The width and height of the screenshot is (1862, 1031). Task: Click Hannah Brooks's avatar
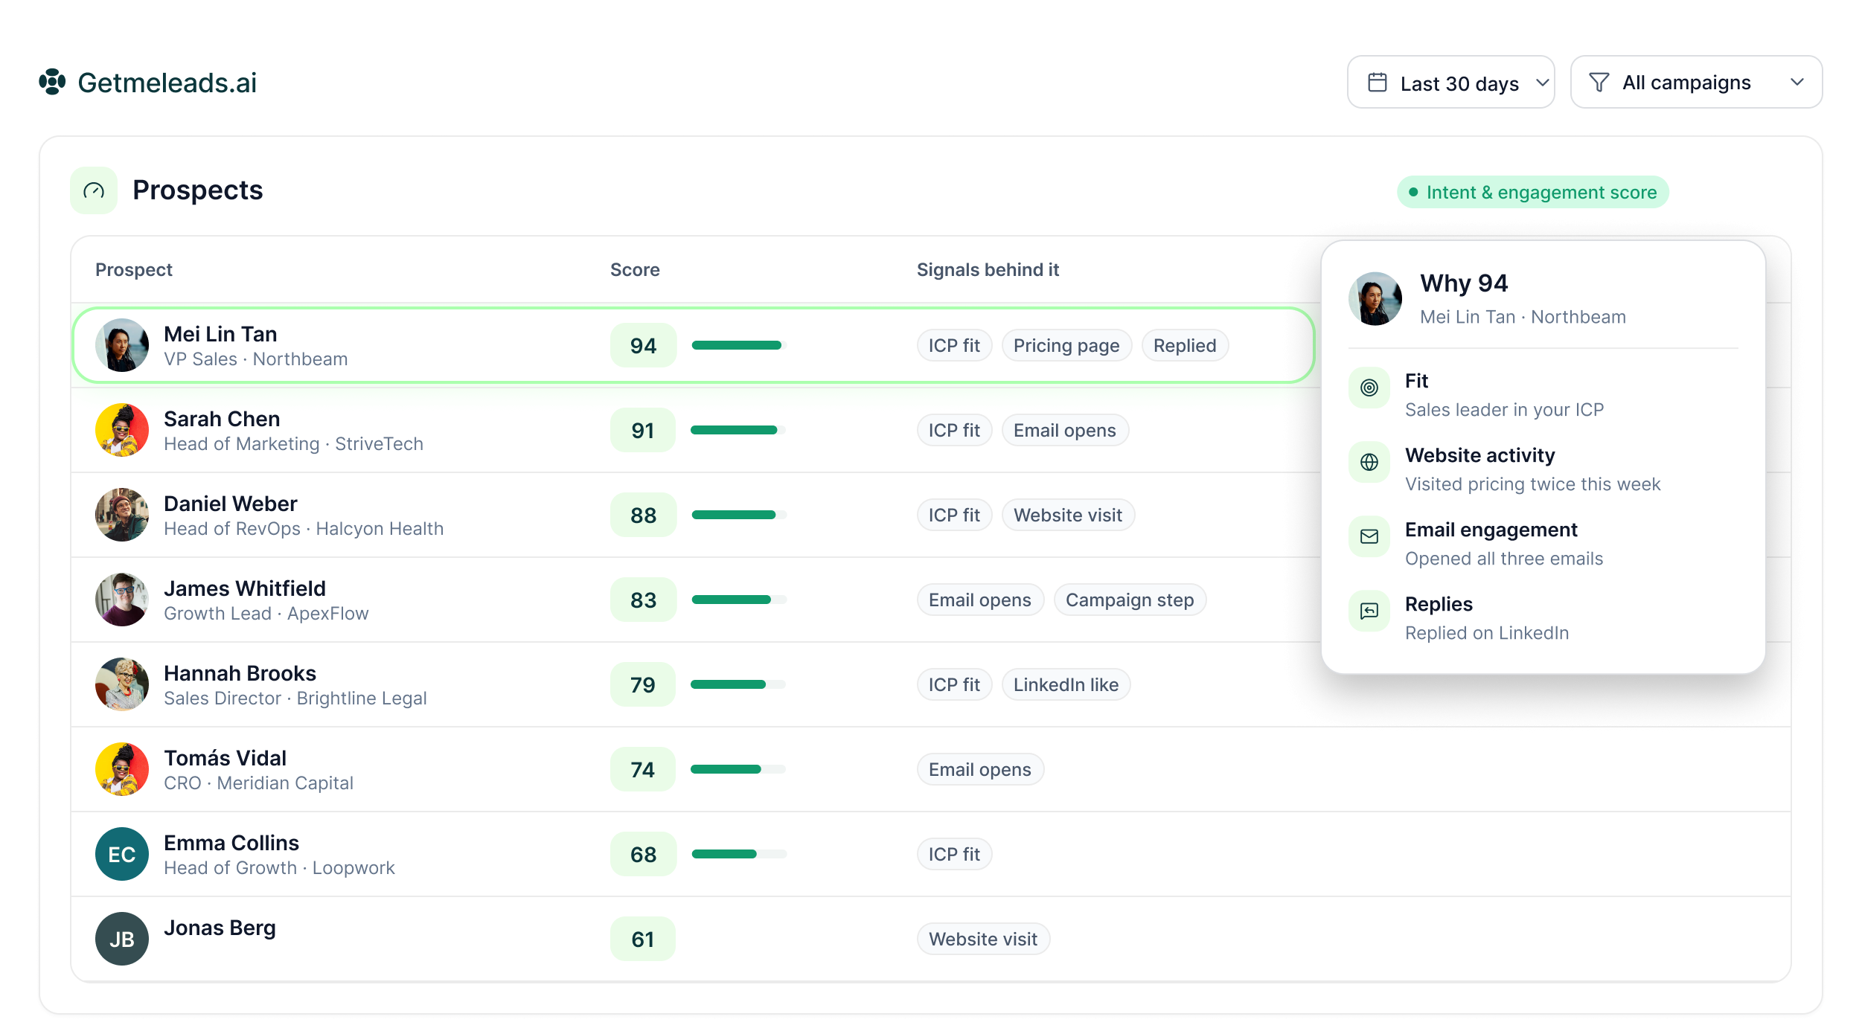point(122,684)
